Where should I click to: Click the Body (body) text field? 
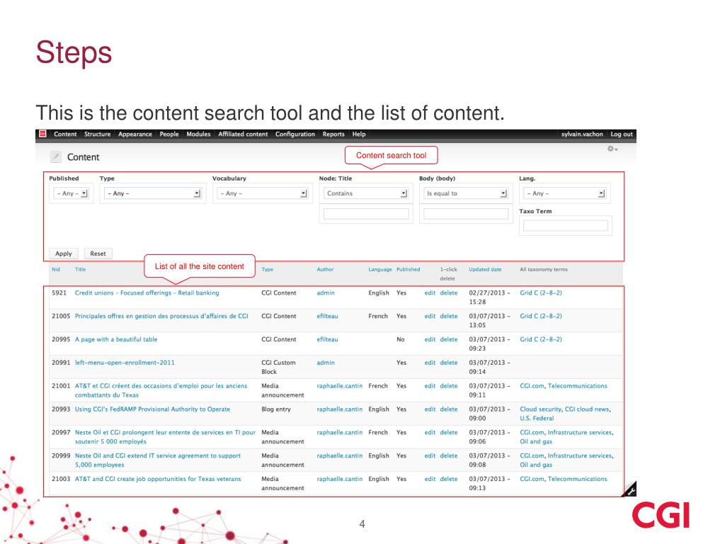[466, 214]
